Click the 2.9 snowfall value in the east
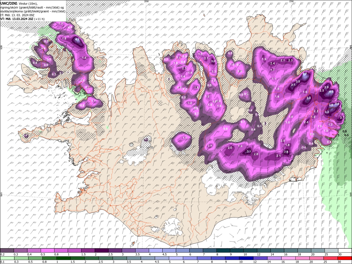352x264 pixels. click(326, 87)
